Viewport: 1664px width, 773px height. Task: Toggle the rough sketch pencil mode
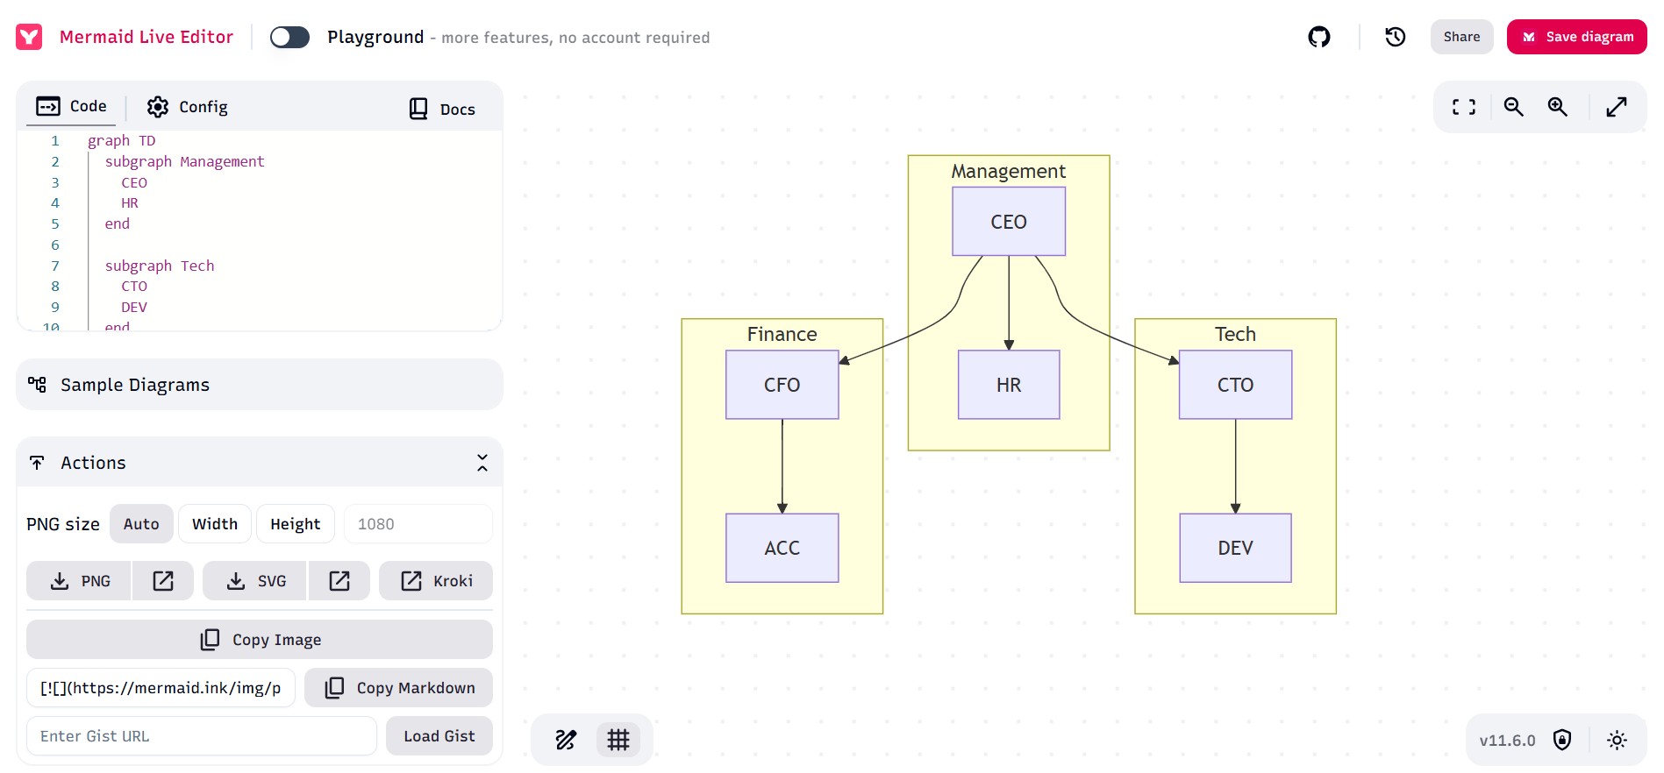pyautogui.click(x=566, y=740)
